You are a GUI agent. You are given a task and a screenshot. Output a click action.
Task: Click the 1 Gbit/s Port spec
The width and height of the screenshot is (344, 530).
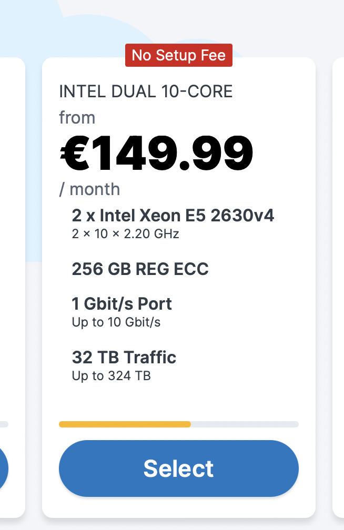pos(122,304)
